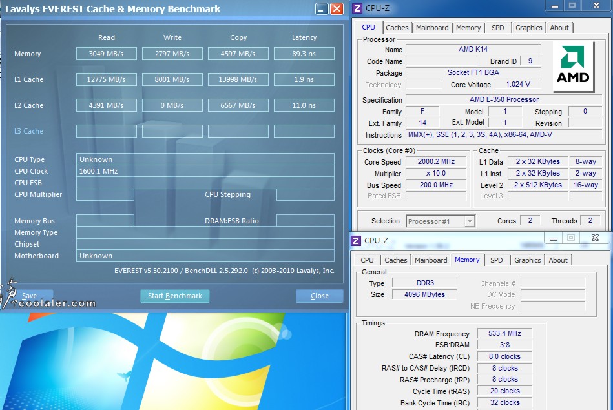Click the Start Benchmark button in EVEREST
The width and height of the screenshot is (613, 410).
(175, 296)
